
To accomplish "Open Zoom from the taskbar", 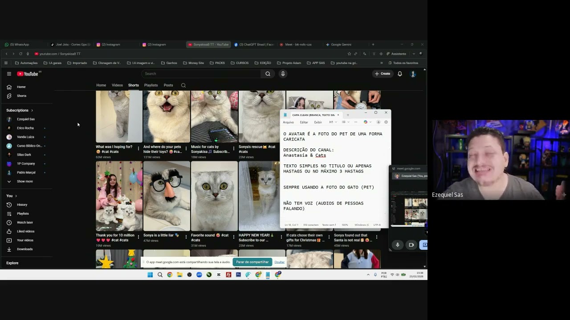I will [x=199, y=275].
